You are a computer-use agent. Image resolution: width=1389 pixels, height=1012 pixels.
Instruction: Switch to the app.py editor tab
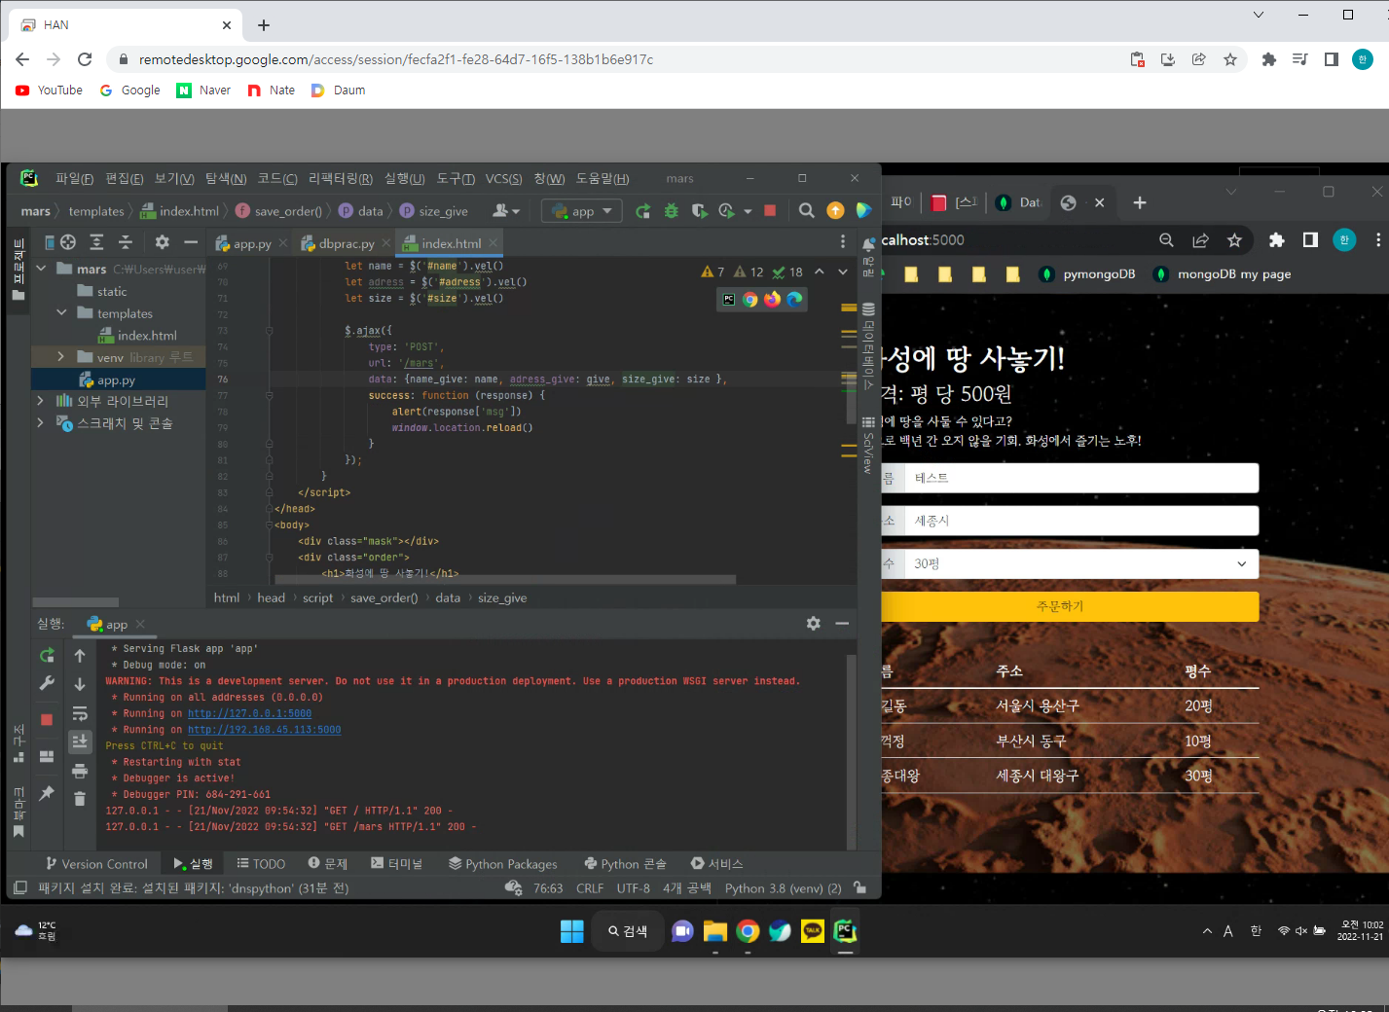click(251, 243)
